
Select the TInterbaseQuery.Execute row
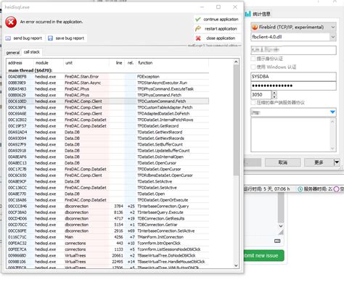coord(108,212)
